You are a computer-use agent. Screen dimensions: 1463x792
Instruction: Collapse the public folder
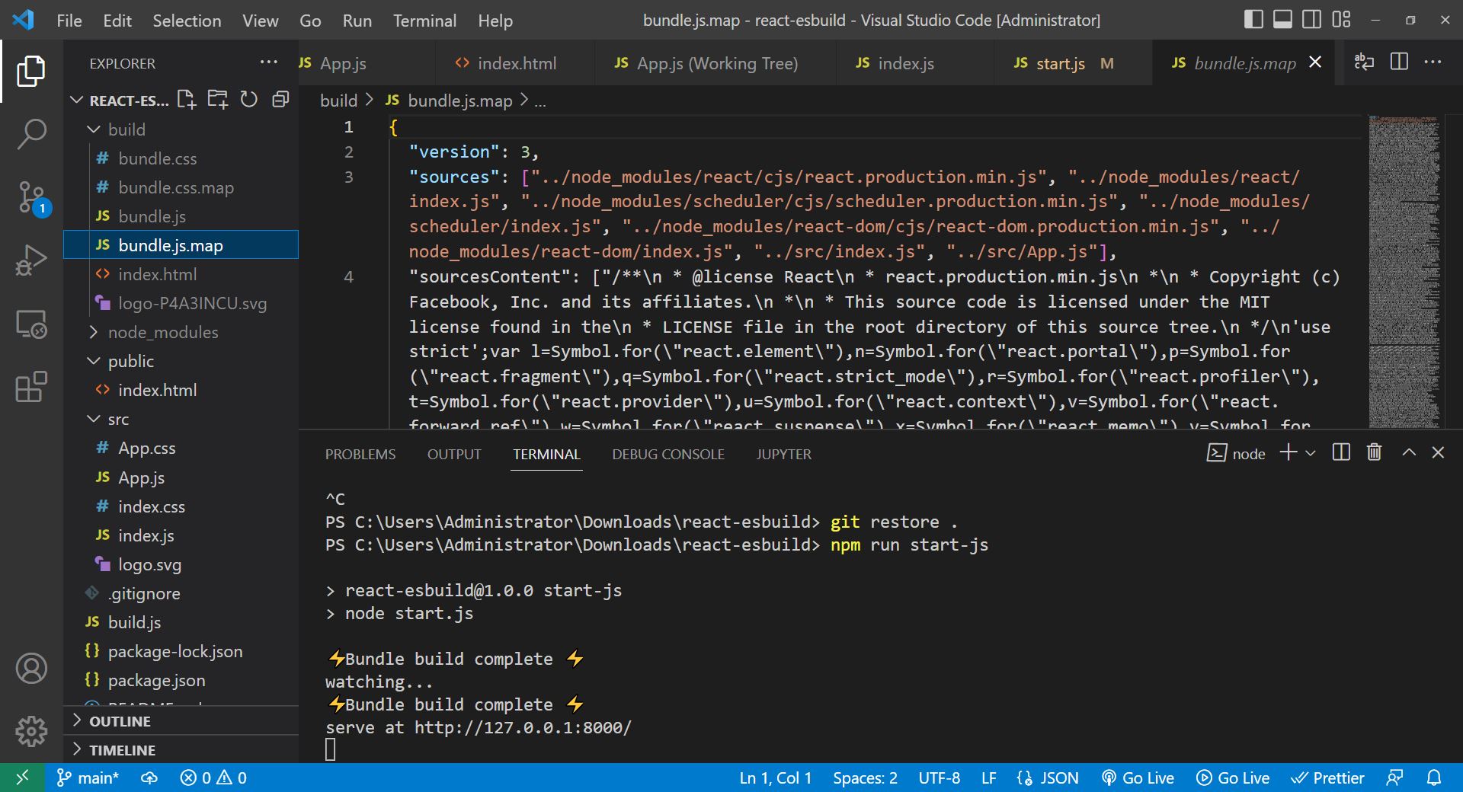tap(94, 361)
